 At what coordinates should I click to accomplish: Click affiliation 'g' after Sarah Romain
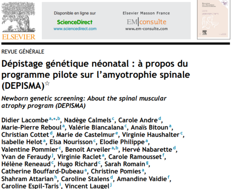click(147, 163)
